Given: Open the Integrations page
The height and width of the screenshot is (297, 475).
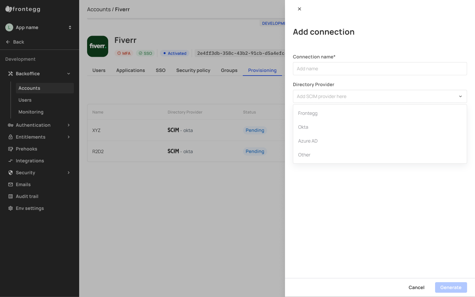Looking at the screenshot, I should (x=30, y=161).
